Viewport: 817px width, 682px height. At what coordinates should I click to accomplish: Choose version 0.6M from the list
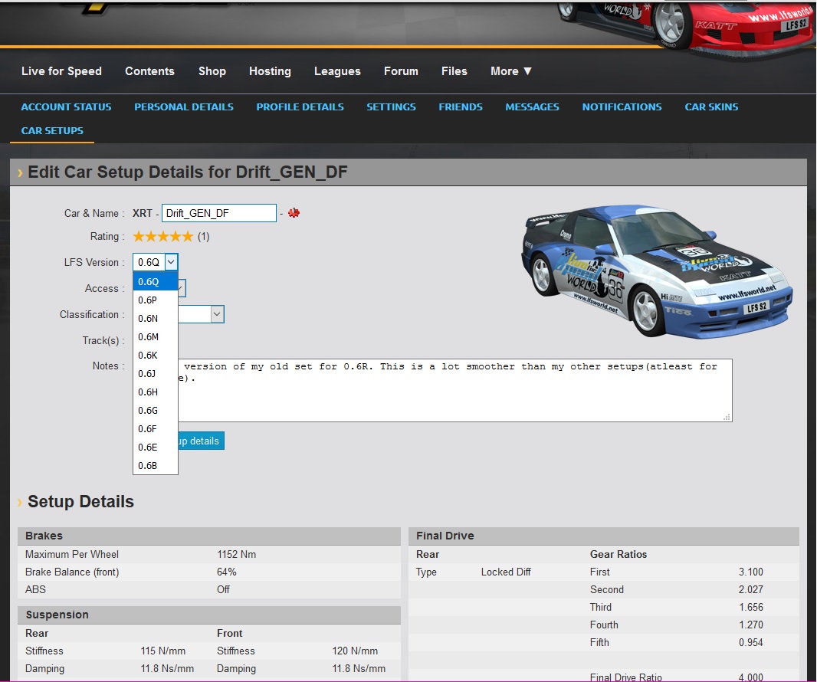[156, 336]
